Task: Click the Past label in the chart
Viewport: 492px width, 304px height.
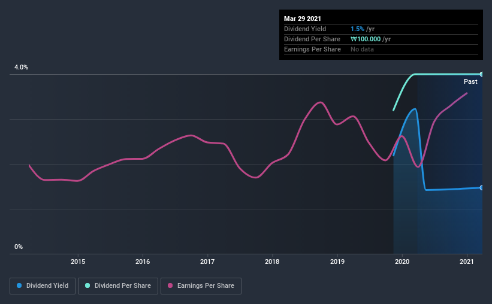Action: point(470,81)
